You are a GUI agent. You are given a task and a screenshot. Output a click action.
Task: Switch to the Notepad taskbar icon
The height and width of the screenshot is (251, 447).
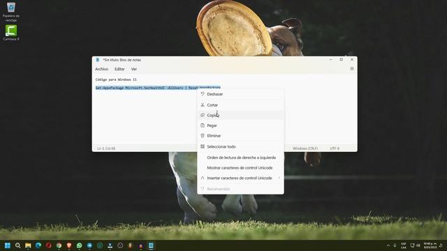point(151,245)
